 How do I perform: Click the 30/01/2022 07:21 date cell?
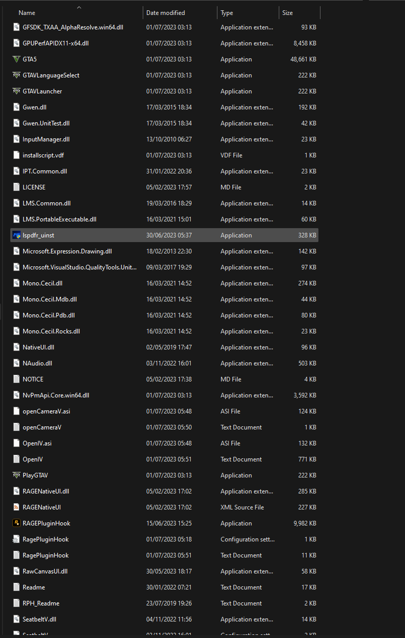point(169,587)
